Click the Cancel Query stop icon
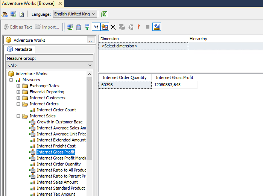This screenshot has height=196, width=263. [x=147, y=27]
